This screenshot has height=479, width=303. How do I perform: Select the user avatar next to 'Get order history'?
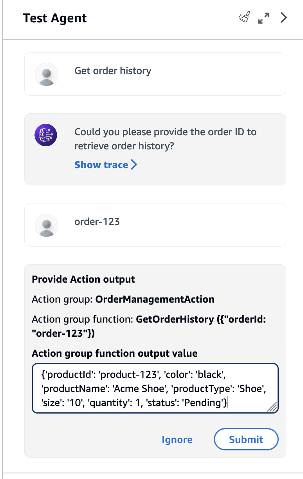pyautogui.click(x=47, y=74)
